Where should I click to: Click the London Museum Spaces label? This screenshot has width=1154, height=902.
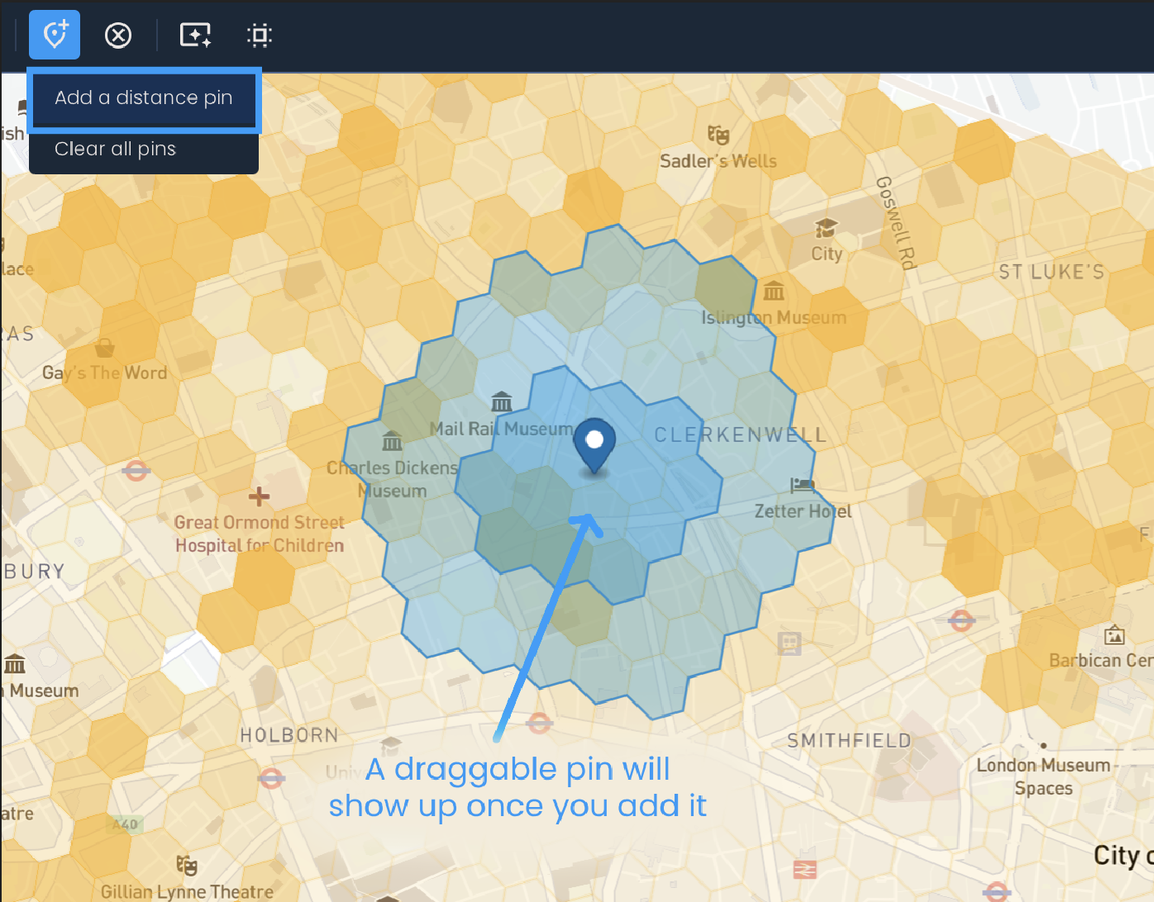[x=1043, y=776]
